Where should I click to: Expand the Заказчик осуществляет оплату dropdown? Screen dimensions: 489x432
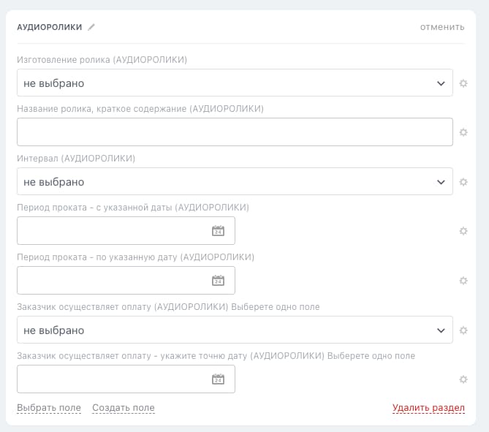coord(235,330)
